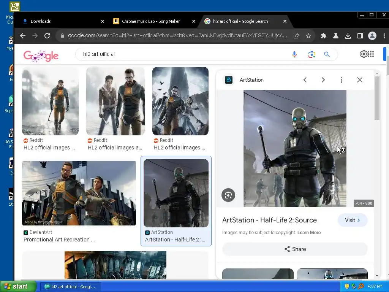Open the Extensions puzzle icon

[x=324, y=36]
